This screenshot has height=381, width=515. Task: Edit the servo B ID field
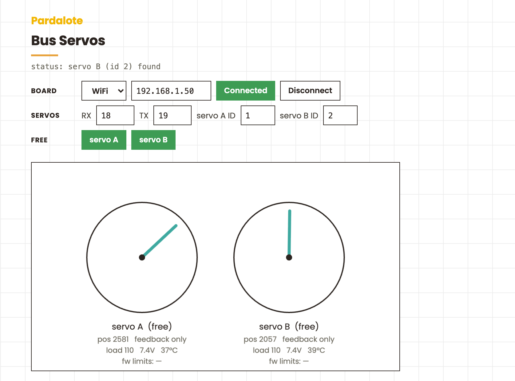point(340,115)
